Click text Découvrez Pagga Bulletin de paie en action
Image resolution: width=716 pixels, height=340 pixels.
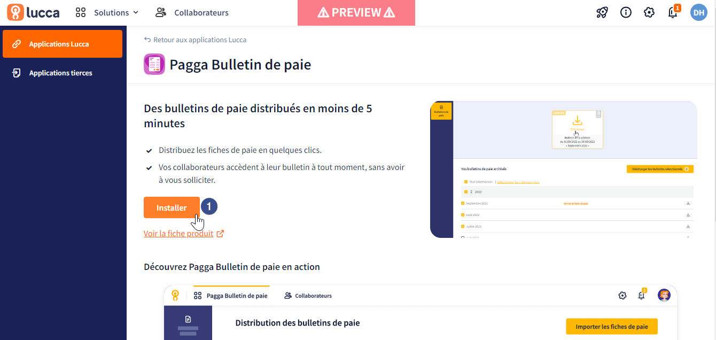(232, 267)
